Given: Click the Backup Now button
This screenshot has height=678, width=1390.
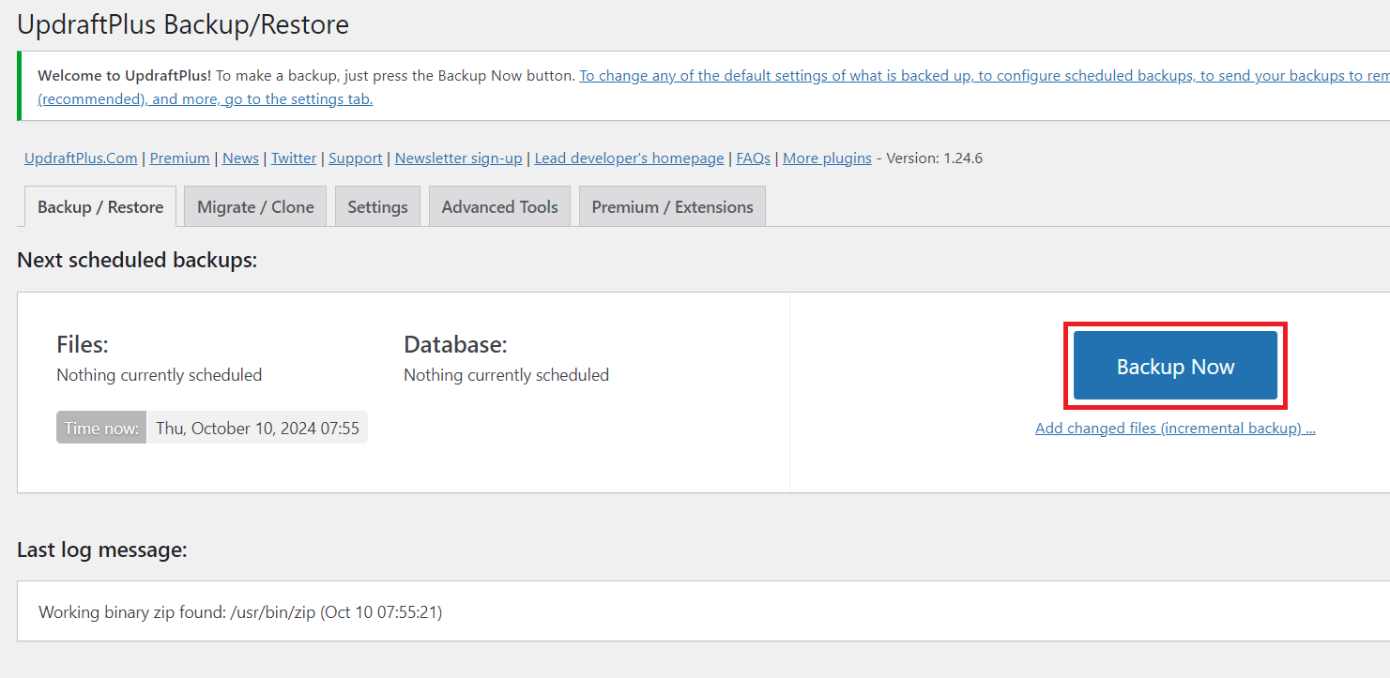Looking at the screenshot, I should 1174,366.
